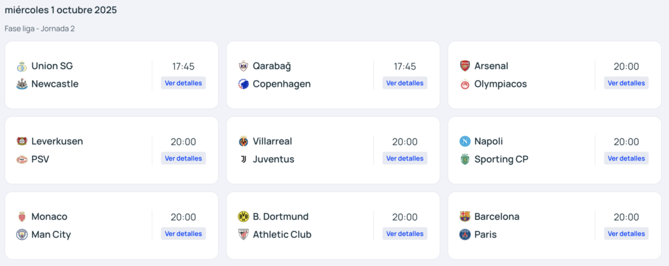Click the PSV team name
Image resolution: width=669 pixels, height=266 pixels.
pyautogui.click(x=41, y=160)
